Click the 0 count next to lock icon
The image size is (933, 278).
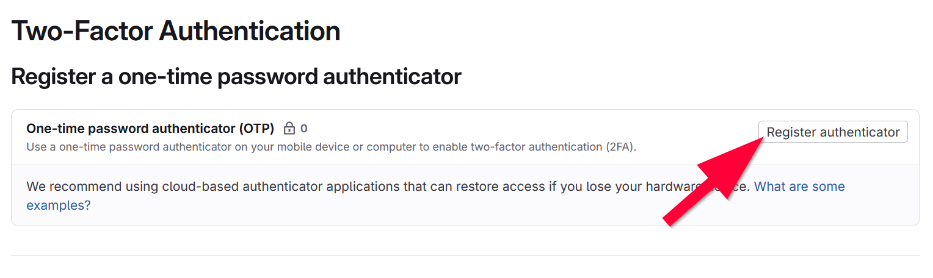click(x=304, y=129)
